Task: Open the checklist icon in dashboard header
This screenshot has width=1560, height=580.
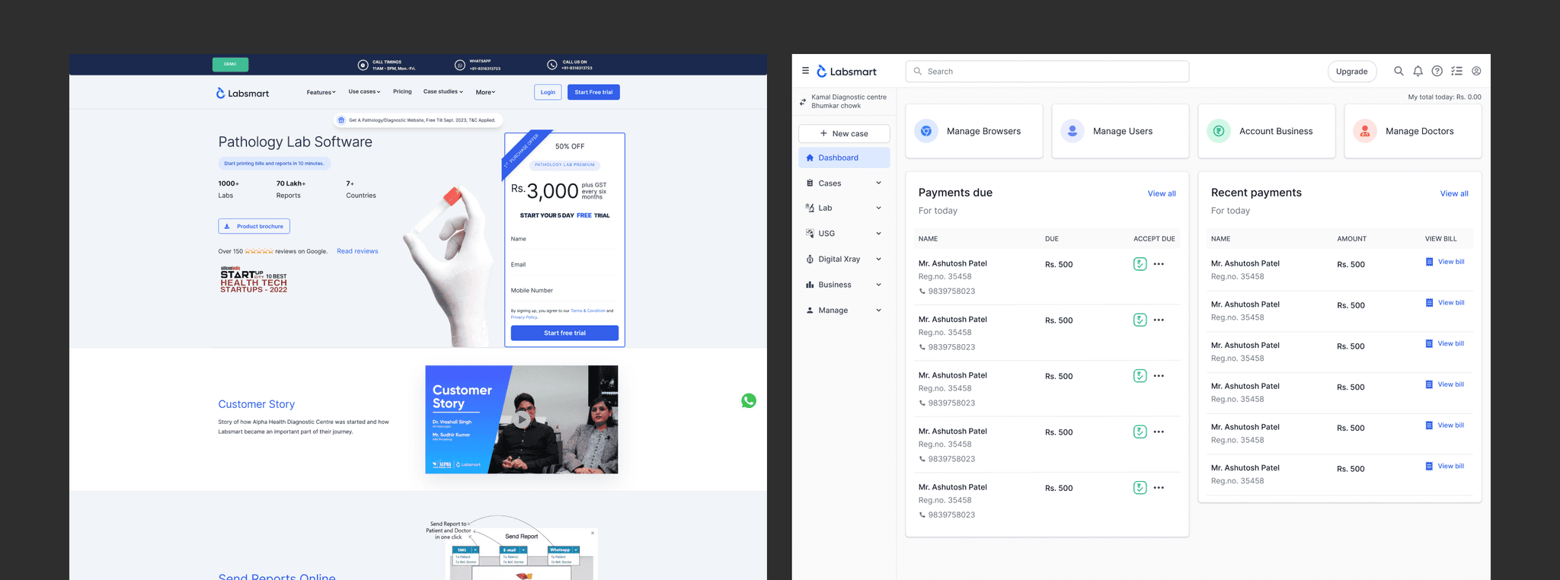Action: (1456, 71)
